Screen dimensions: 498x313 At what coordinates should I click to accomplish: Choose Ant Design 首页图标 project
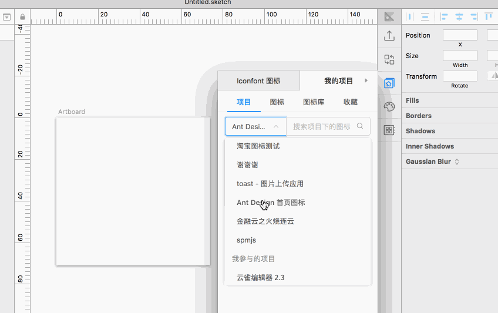click(x=298, y=202)
